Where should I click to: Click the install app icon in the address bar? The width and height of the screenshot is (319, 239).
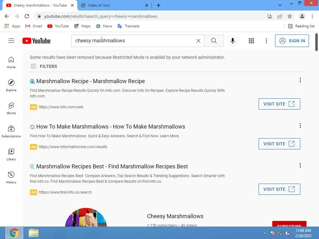269,16
